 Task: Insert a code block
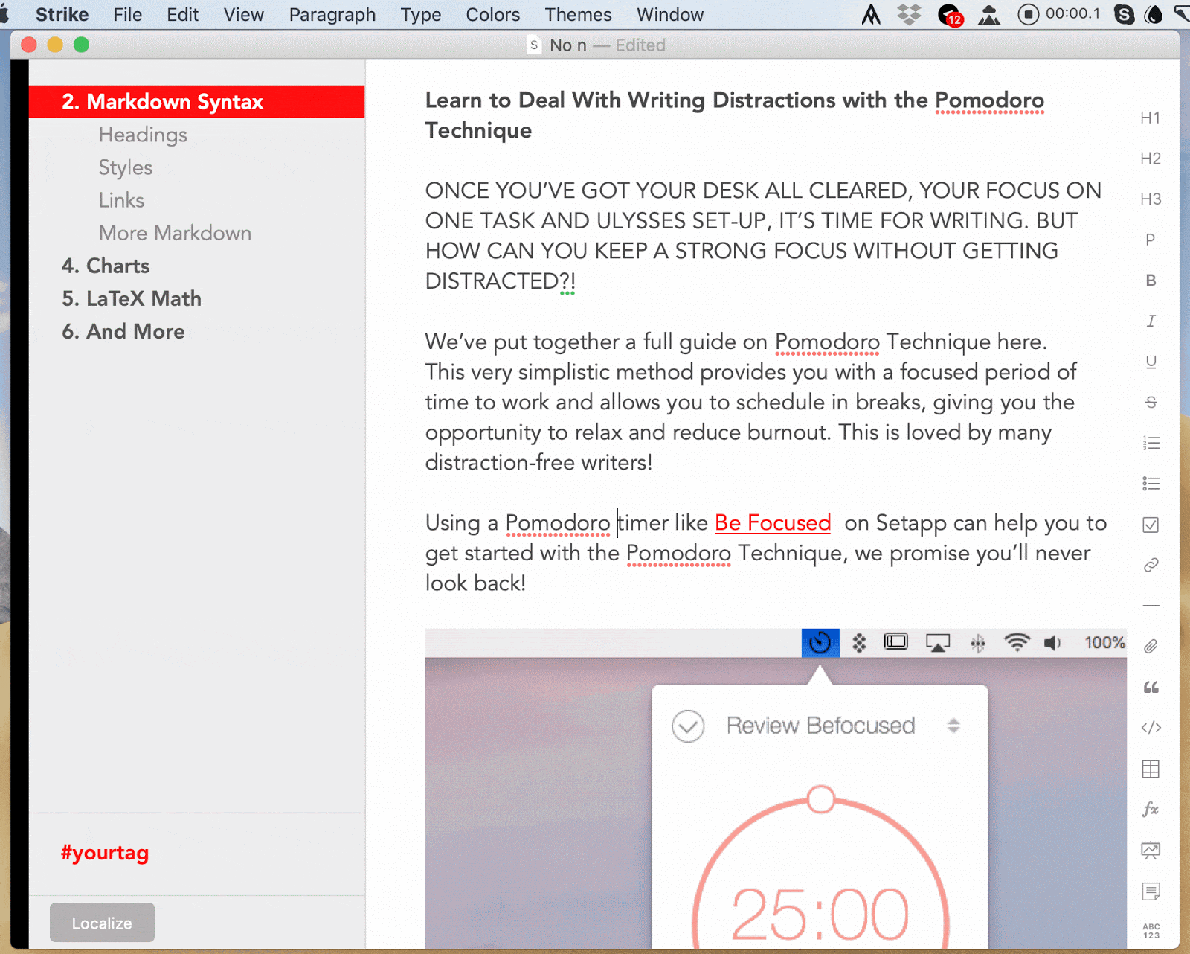click(1150, 728)
